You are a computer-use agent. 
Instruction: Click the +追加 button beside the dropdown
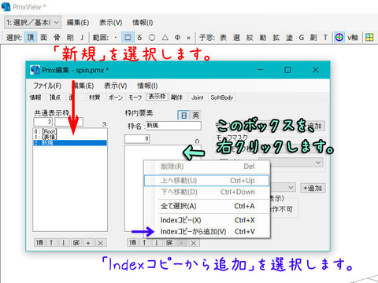pyautogui.click(x=313, y=188)
